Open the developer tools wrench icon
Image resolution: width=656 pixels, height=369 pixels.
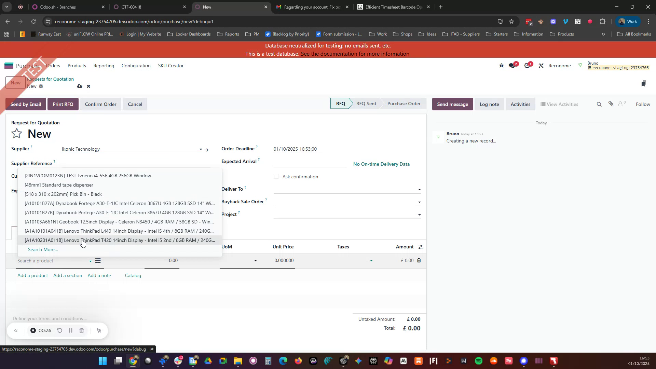(x=541, y=65)
